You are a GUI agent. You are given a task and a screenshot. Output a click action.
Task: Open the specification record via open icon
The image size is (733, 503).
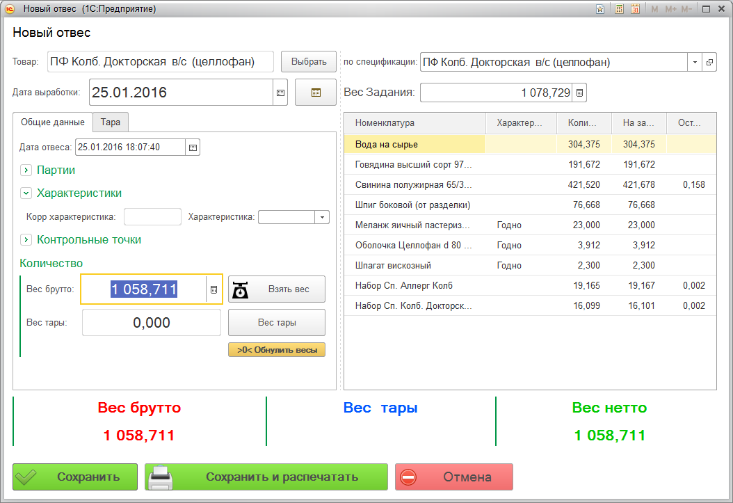tap(709, 62)
